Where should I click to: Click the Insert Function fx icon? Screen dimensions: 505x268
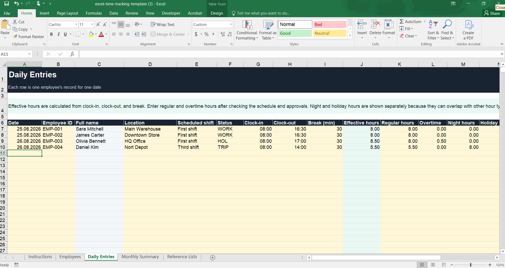pyautogui.click(x=72, y=54)
